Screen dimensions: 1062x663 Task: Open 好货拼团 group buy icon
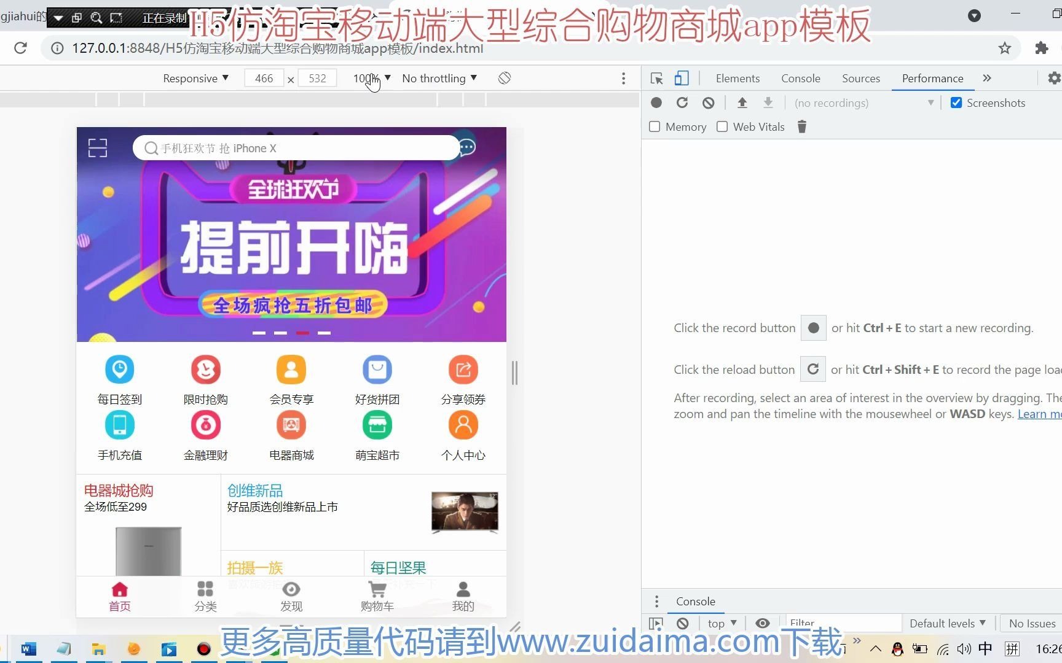coord(377,370)
